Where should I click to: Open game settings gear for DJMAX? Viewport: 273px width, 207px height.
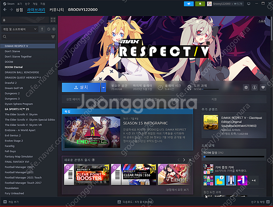246,88
